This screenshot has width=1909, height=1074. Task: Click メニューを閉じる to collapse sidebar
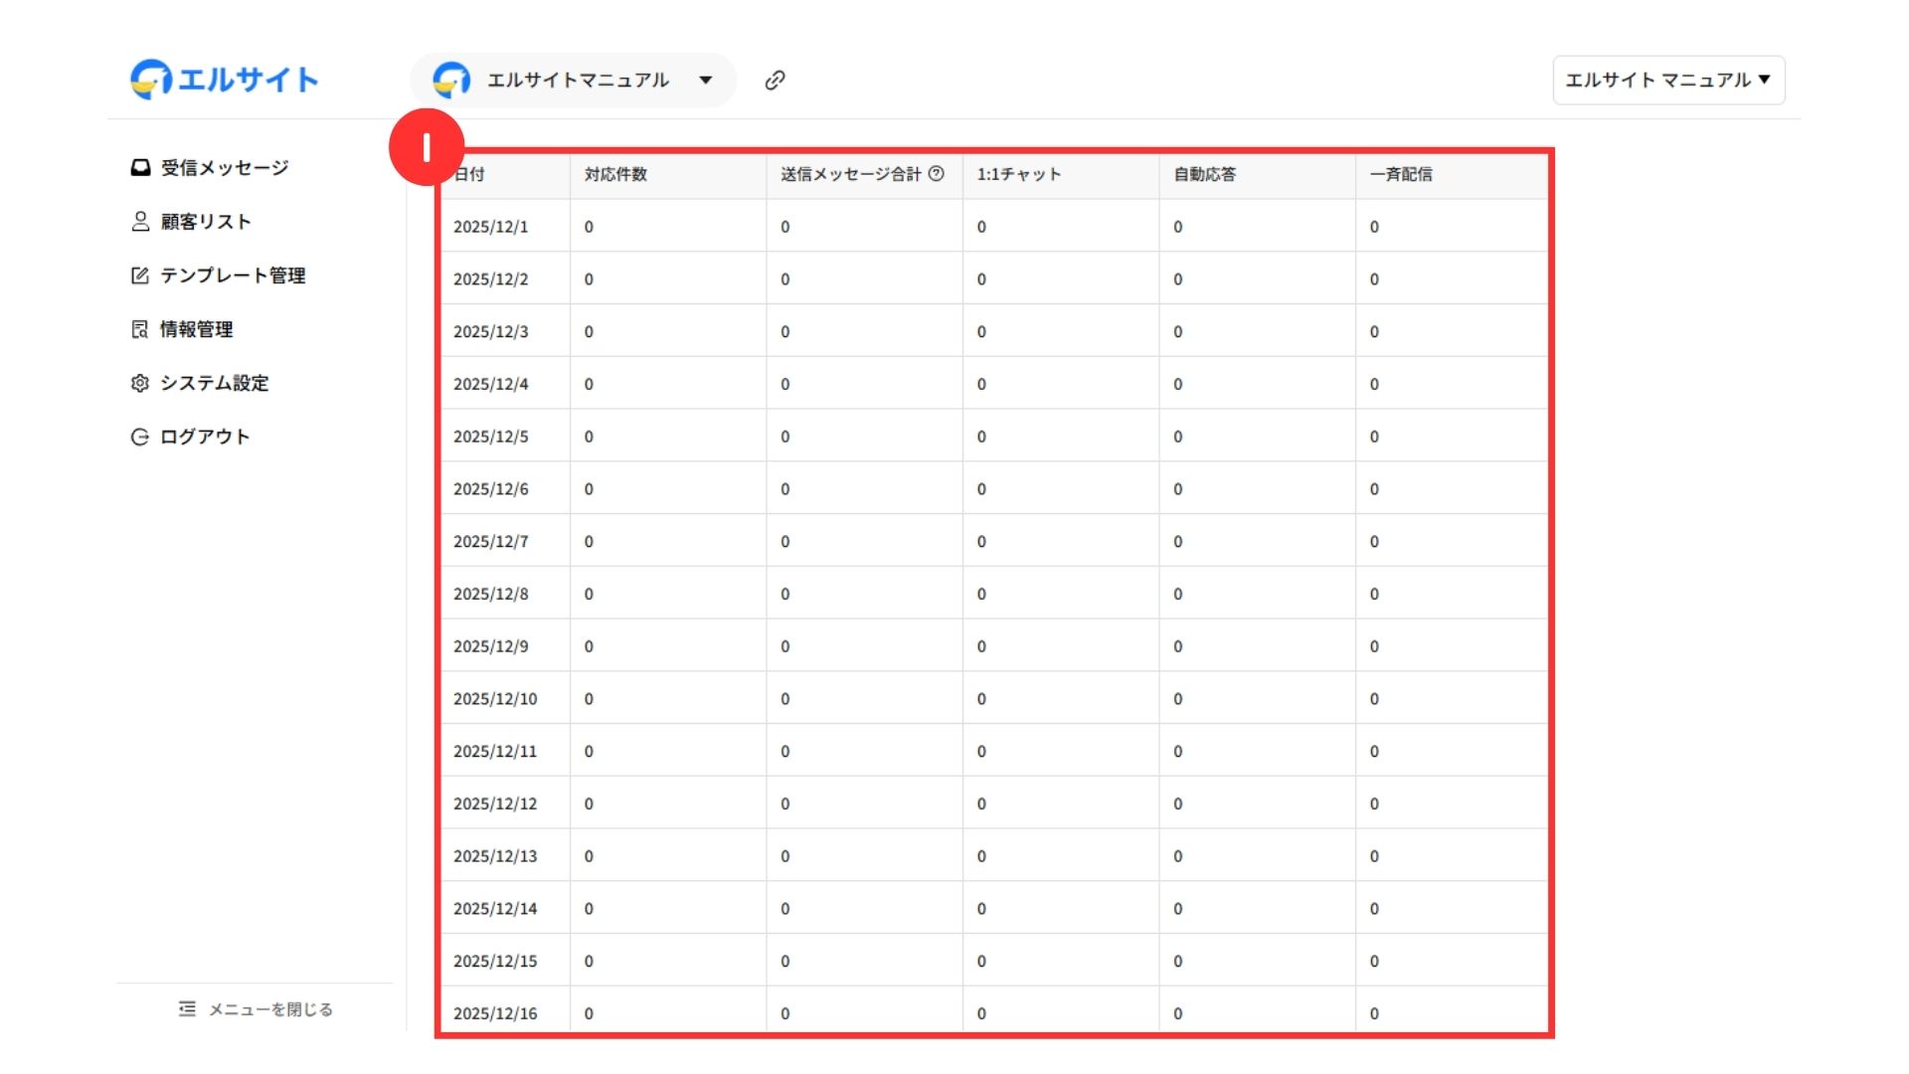pos(270,1009)
